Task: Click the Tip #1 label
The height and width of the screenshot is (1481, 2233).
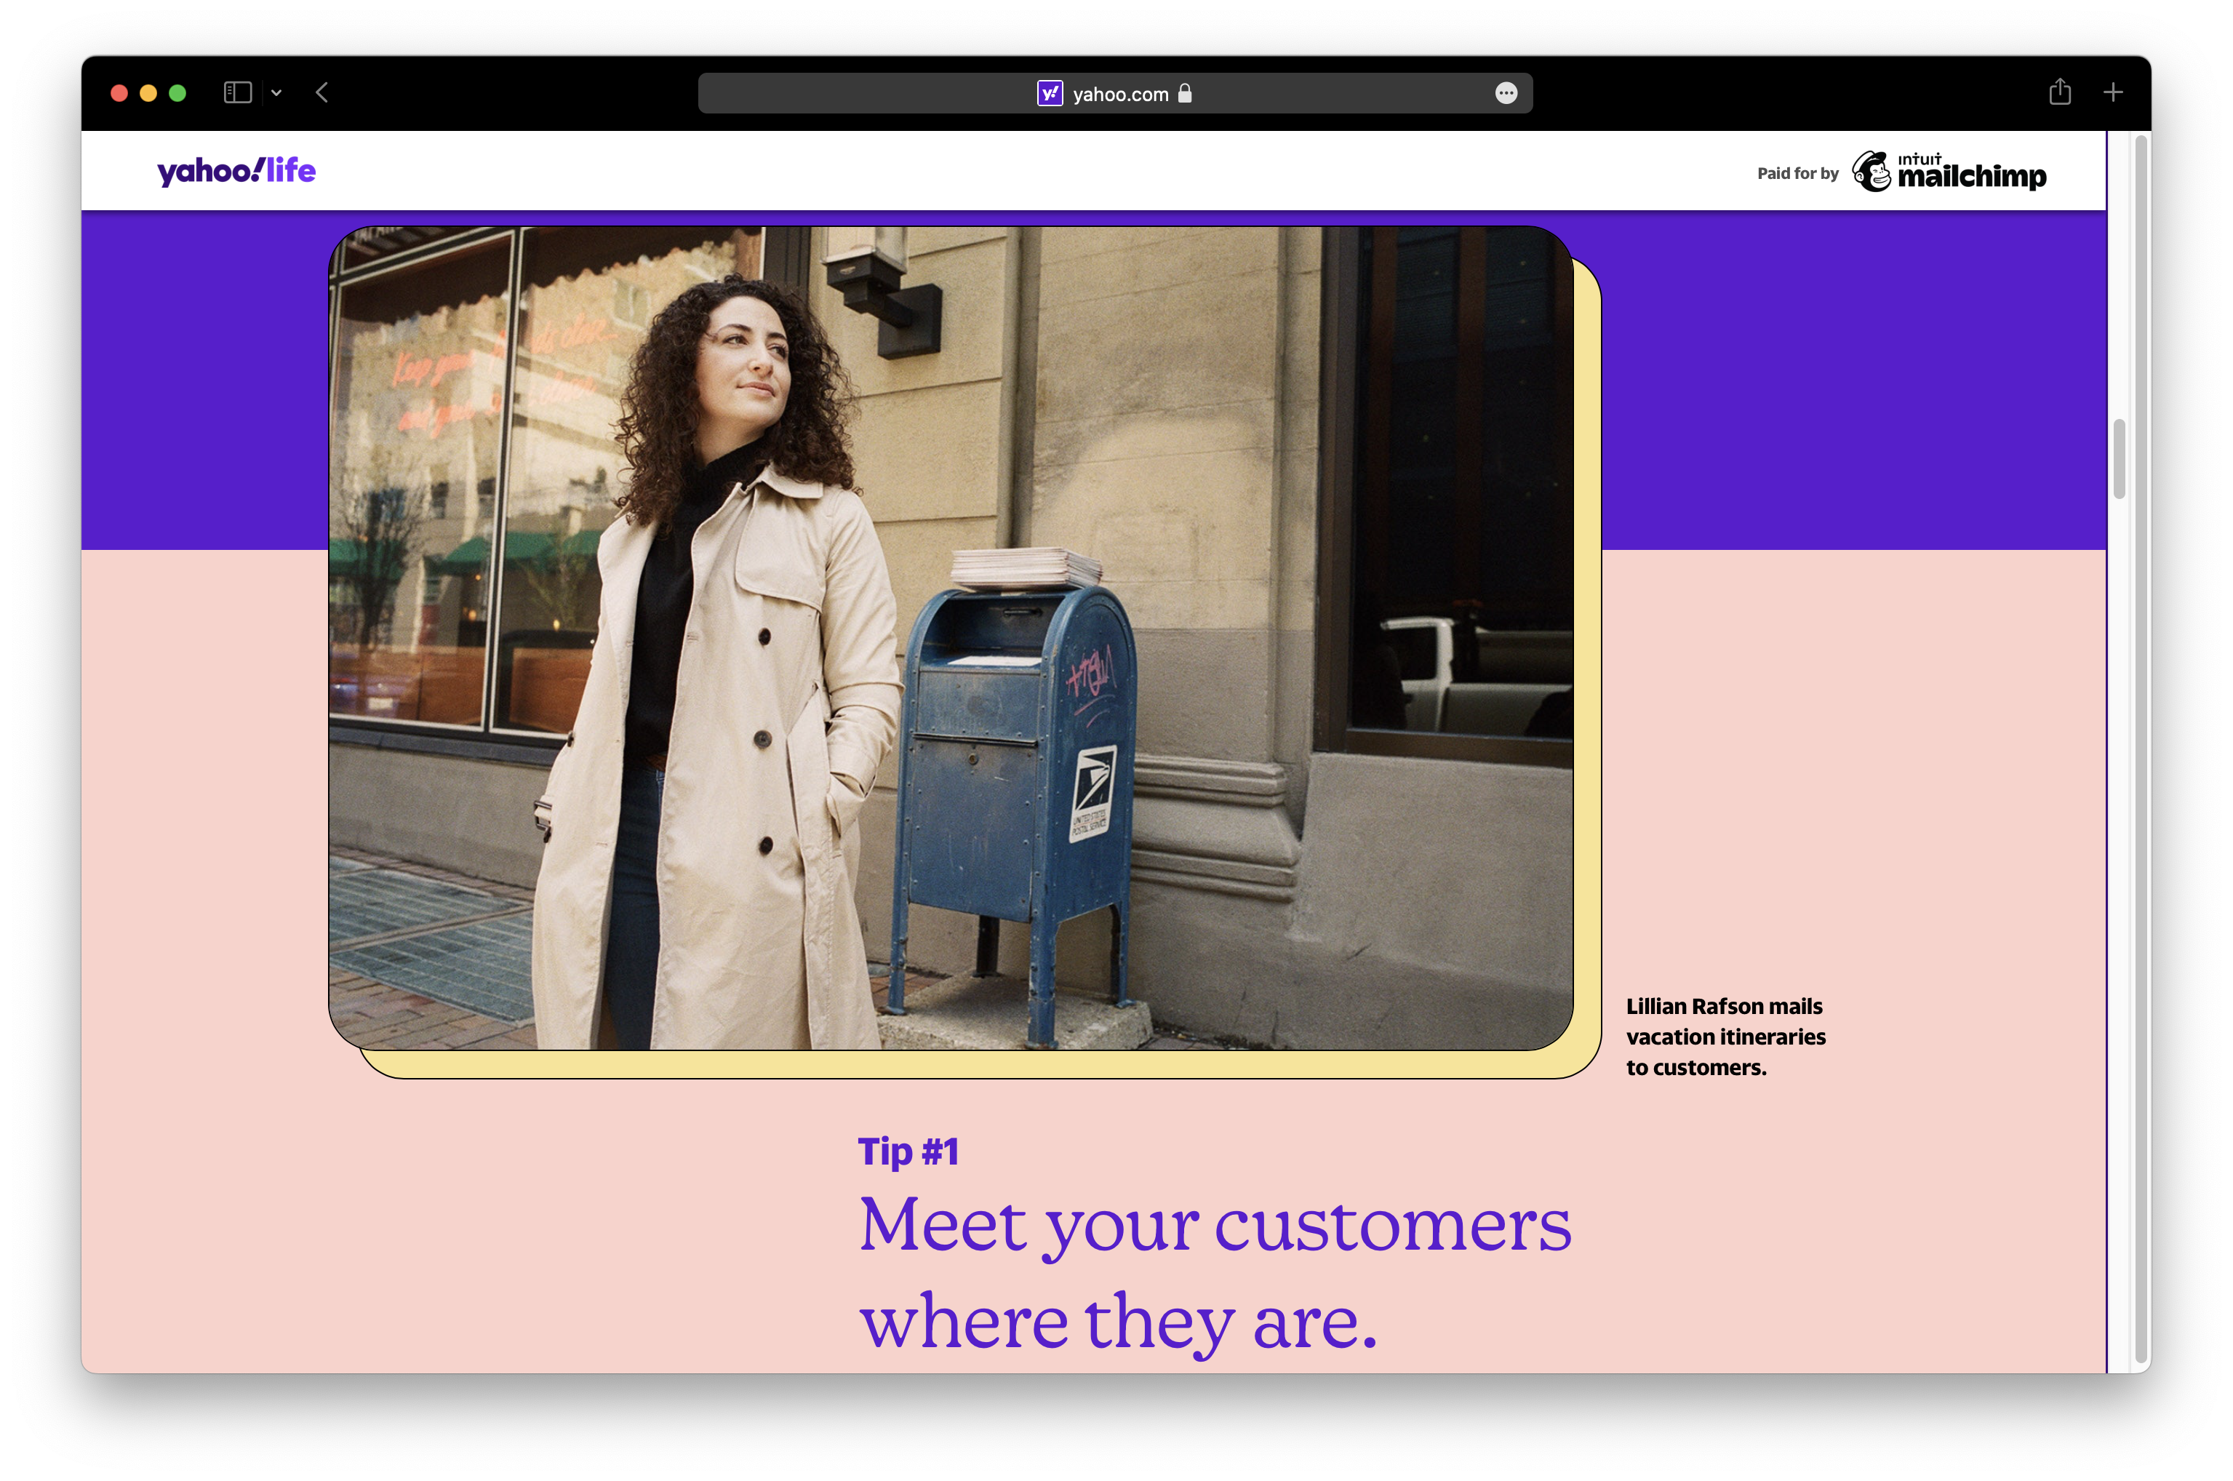Action: (908, 1151)
